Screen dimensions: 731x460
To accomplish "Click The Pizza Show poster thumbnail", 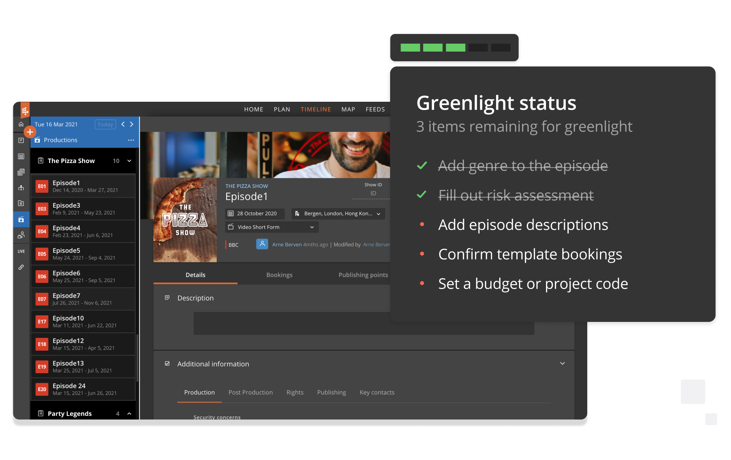I will [185, 220].
